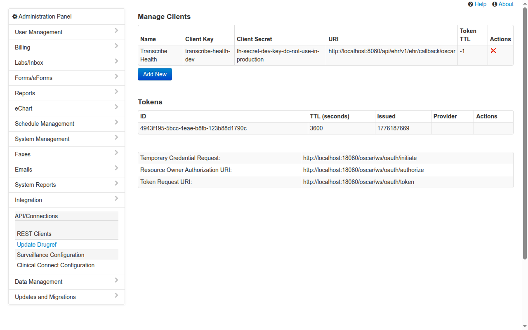Expand the Data Management section
This screenshot has height=330, width=528.
click(x=66, y=281)
